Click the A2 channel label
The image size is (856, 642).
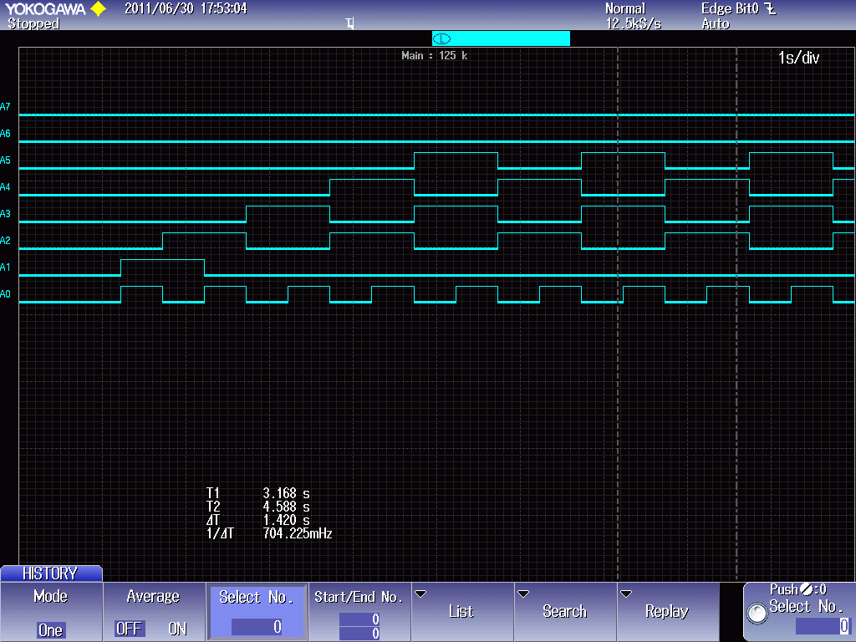6,241
